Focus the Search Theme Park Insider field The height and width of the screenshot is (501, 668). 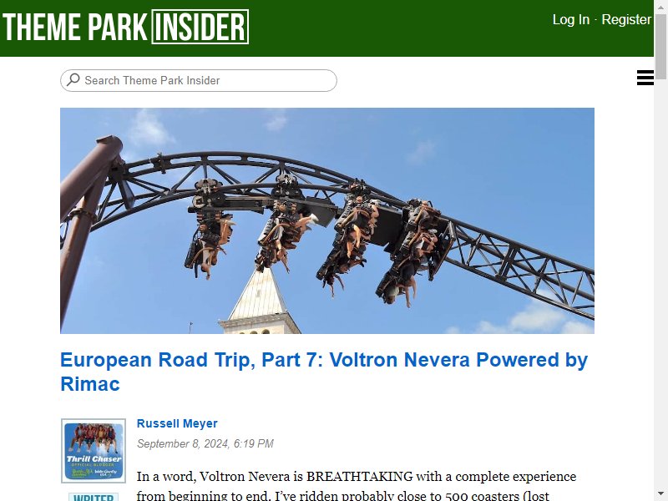pyautogui.click(x=199, y=80)
